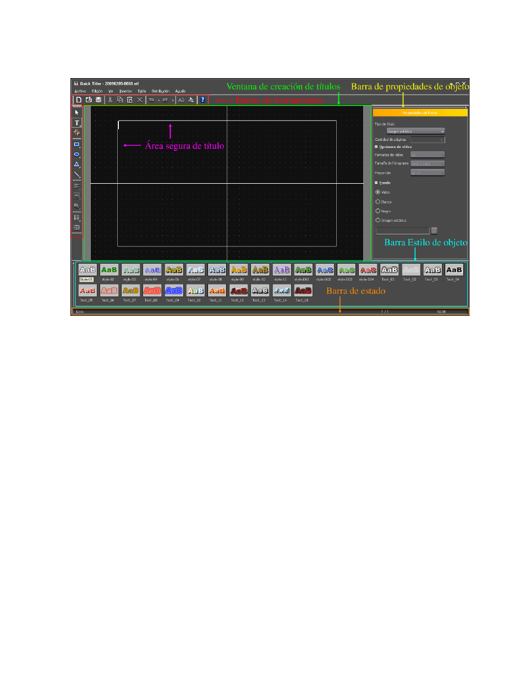525x675 pixels.
Task: Apply the Text_15 style thumbnail
Action: pyautogui.click(x=303, y=290)
